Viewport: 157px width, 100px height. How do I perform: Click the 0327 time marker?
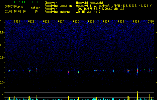point(106,21)
